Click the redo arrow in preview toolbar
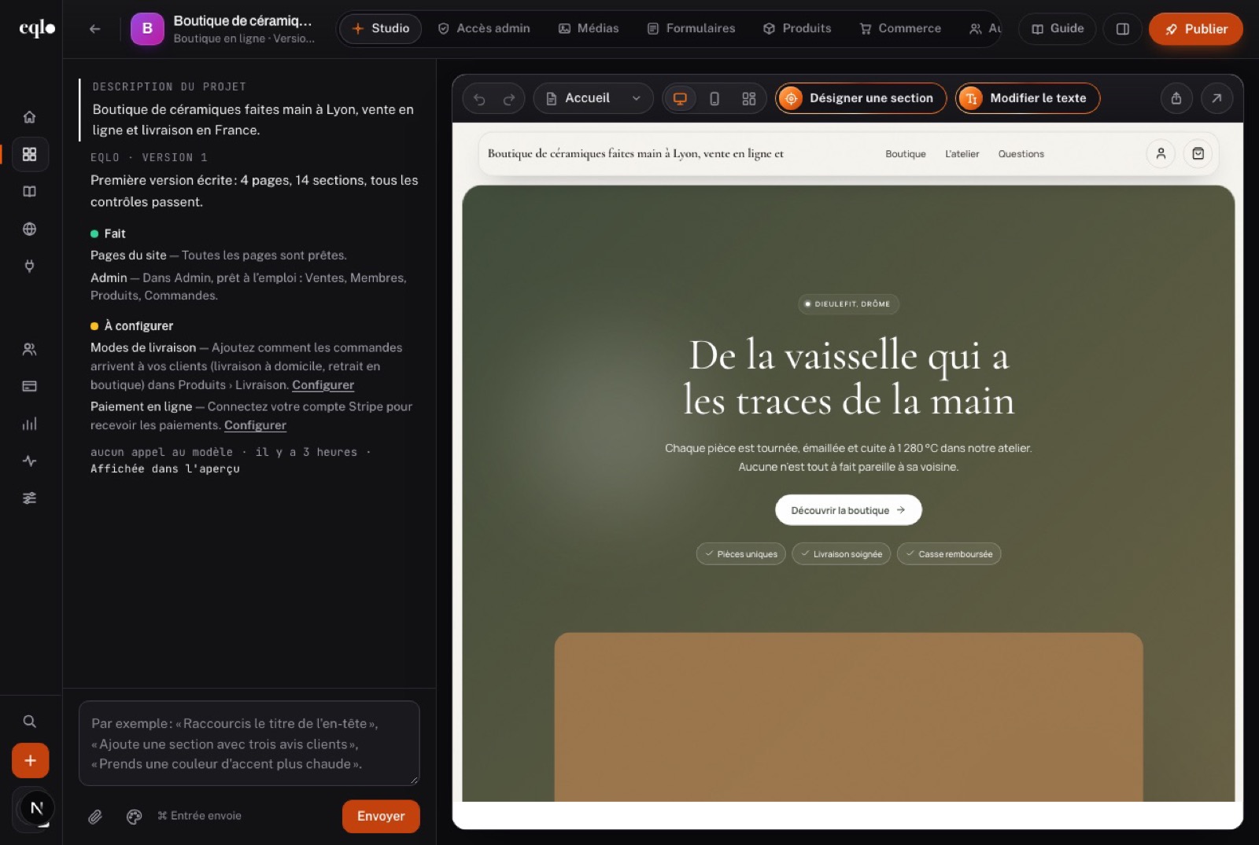 click(508, 98)
